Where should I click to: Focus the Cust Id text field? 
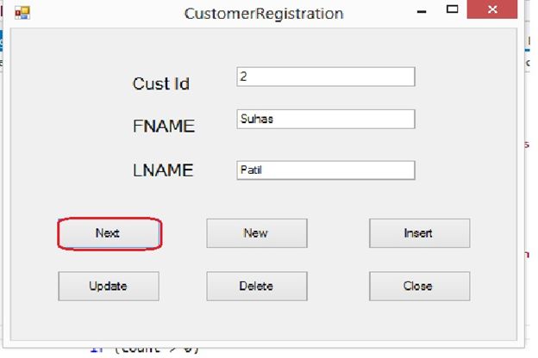coord(325,77)
